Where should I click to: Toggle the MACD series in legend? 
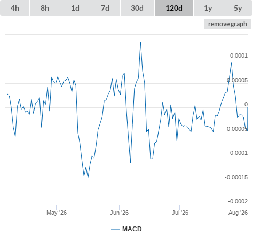click(x=132, y=229)
